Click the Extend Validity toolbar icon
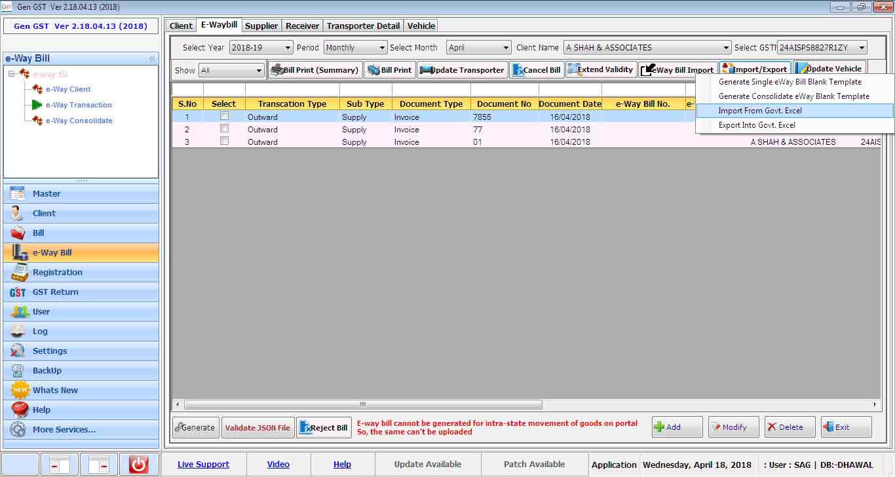The height and width of the screenshot is (477, 895). (573, 69)
